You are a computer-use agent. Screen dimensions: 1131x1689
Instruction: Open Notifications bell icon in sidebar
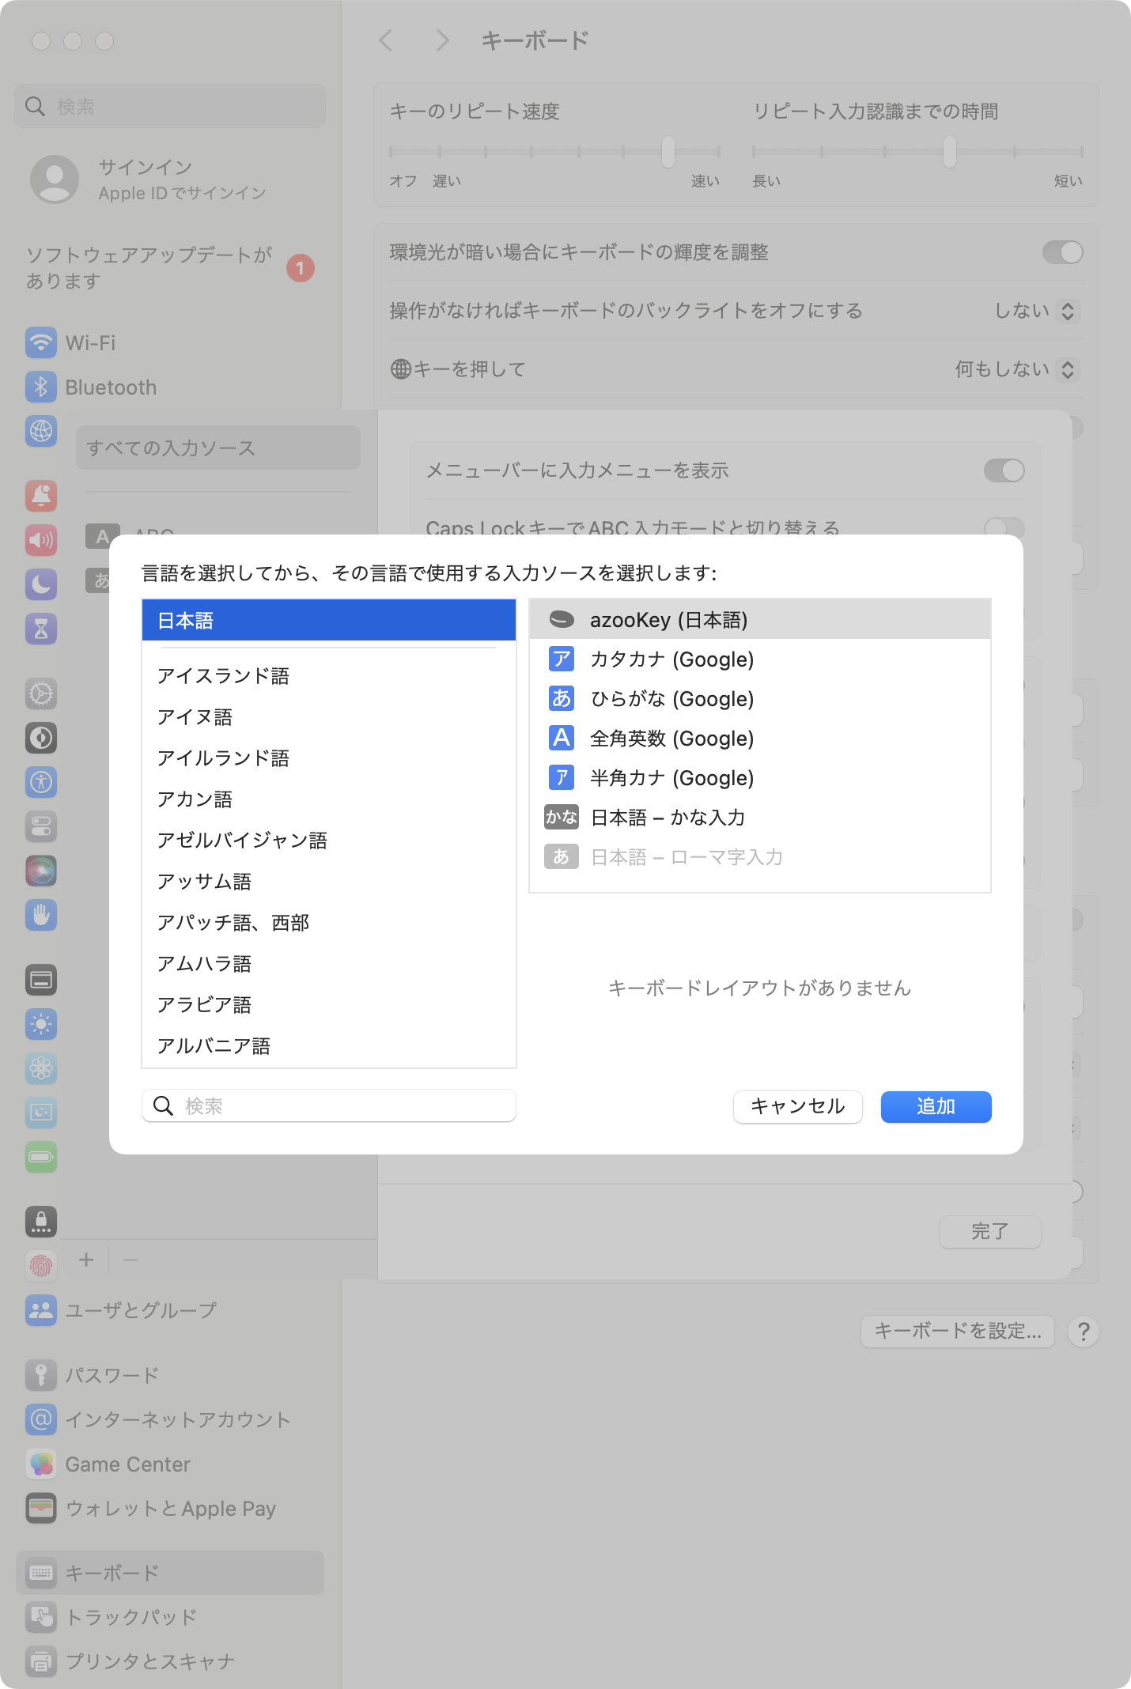pos(41,496)
